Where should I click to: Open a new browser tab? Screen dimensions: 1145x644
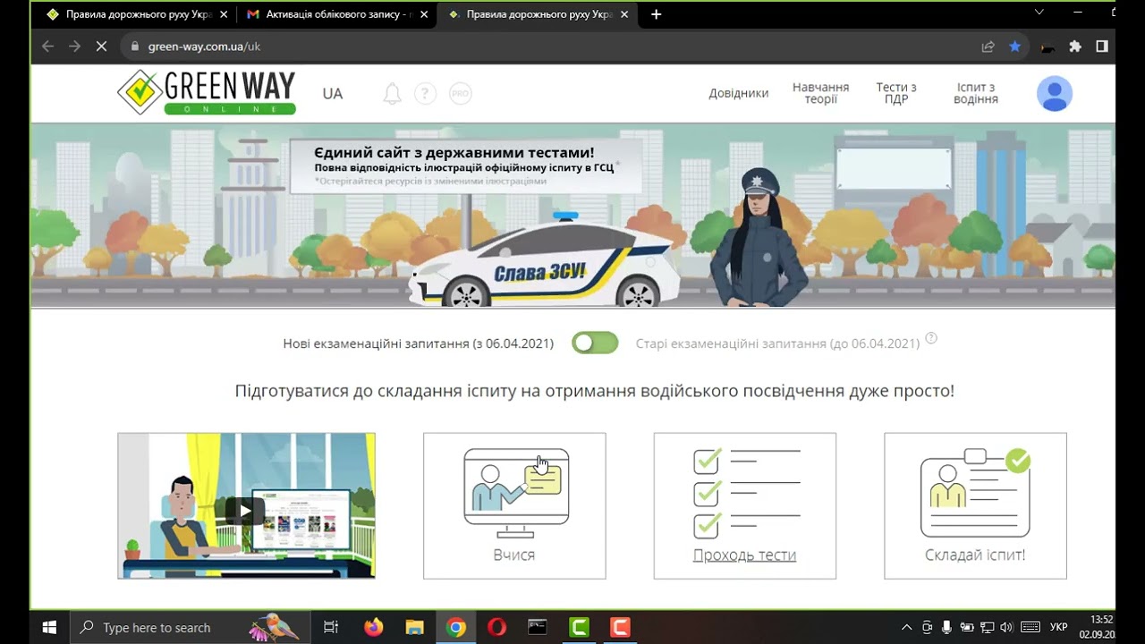click(x=656, y=14)
